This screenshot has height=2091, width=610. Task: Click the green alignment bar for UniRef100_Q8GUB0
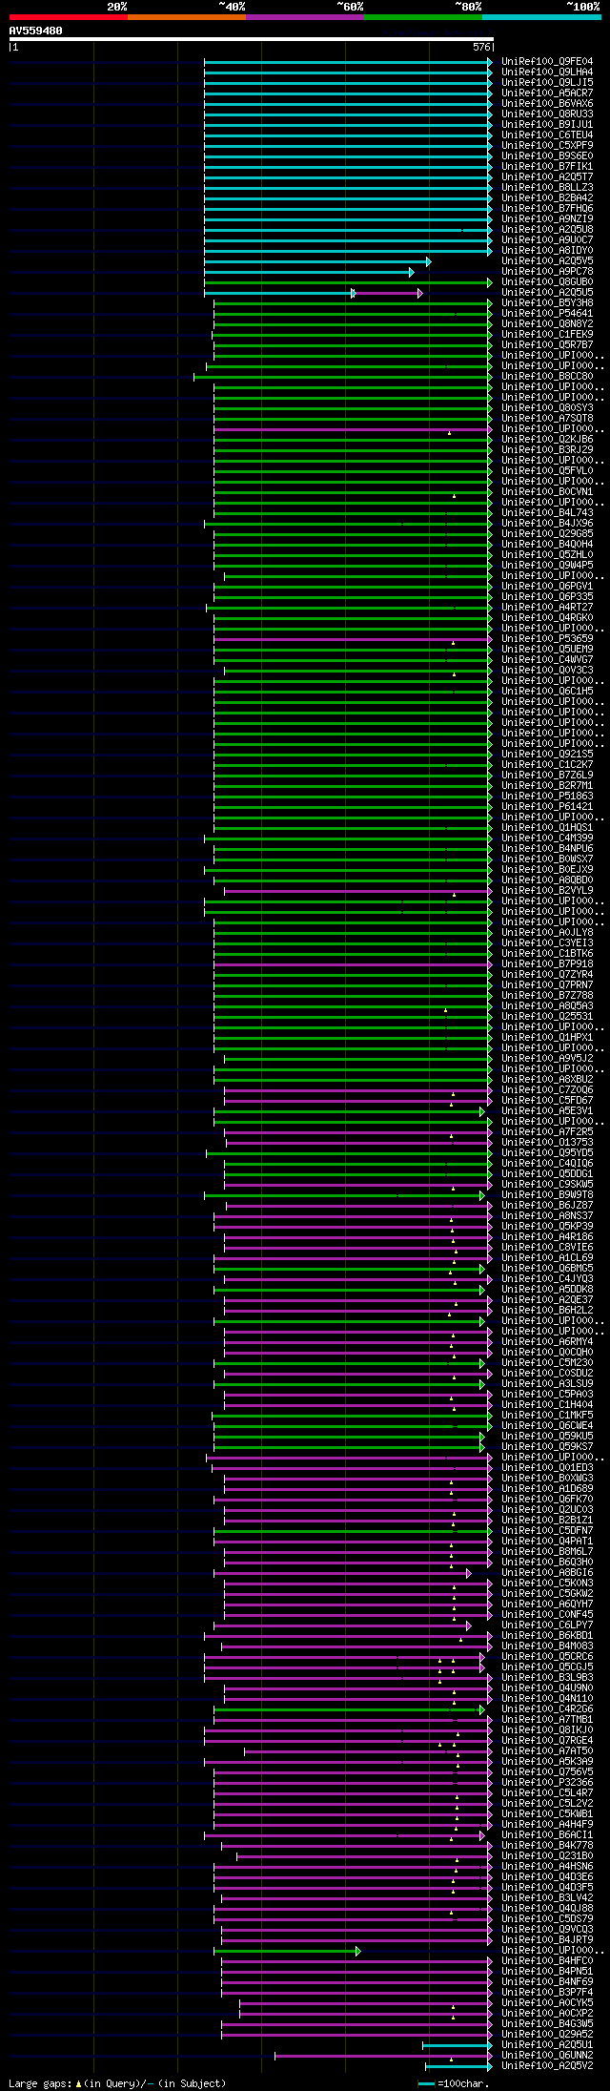tap(348, 282)
